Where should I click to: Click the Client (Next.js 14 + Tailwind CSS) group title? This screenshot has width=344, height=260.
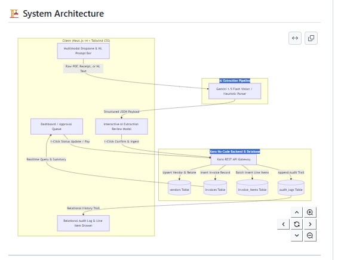[86, 41]
